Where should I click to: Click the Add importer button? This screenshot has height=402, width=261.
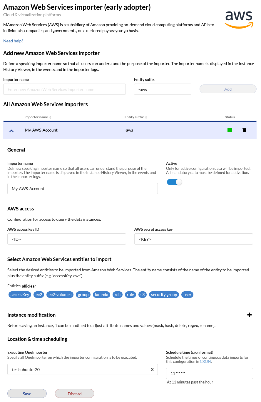[x=228, y=89]
